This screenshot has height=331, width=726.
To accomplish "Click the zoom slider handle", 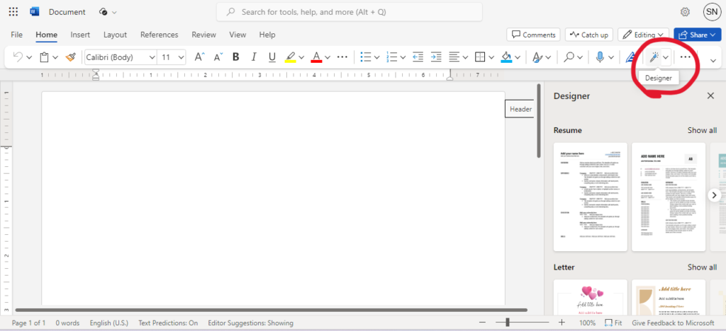I will pos(508,323).
